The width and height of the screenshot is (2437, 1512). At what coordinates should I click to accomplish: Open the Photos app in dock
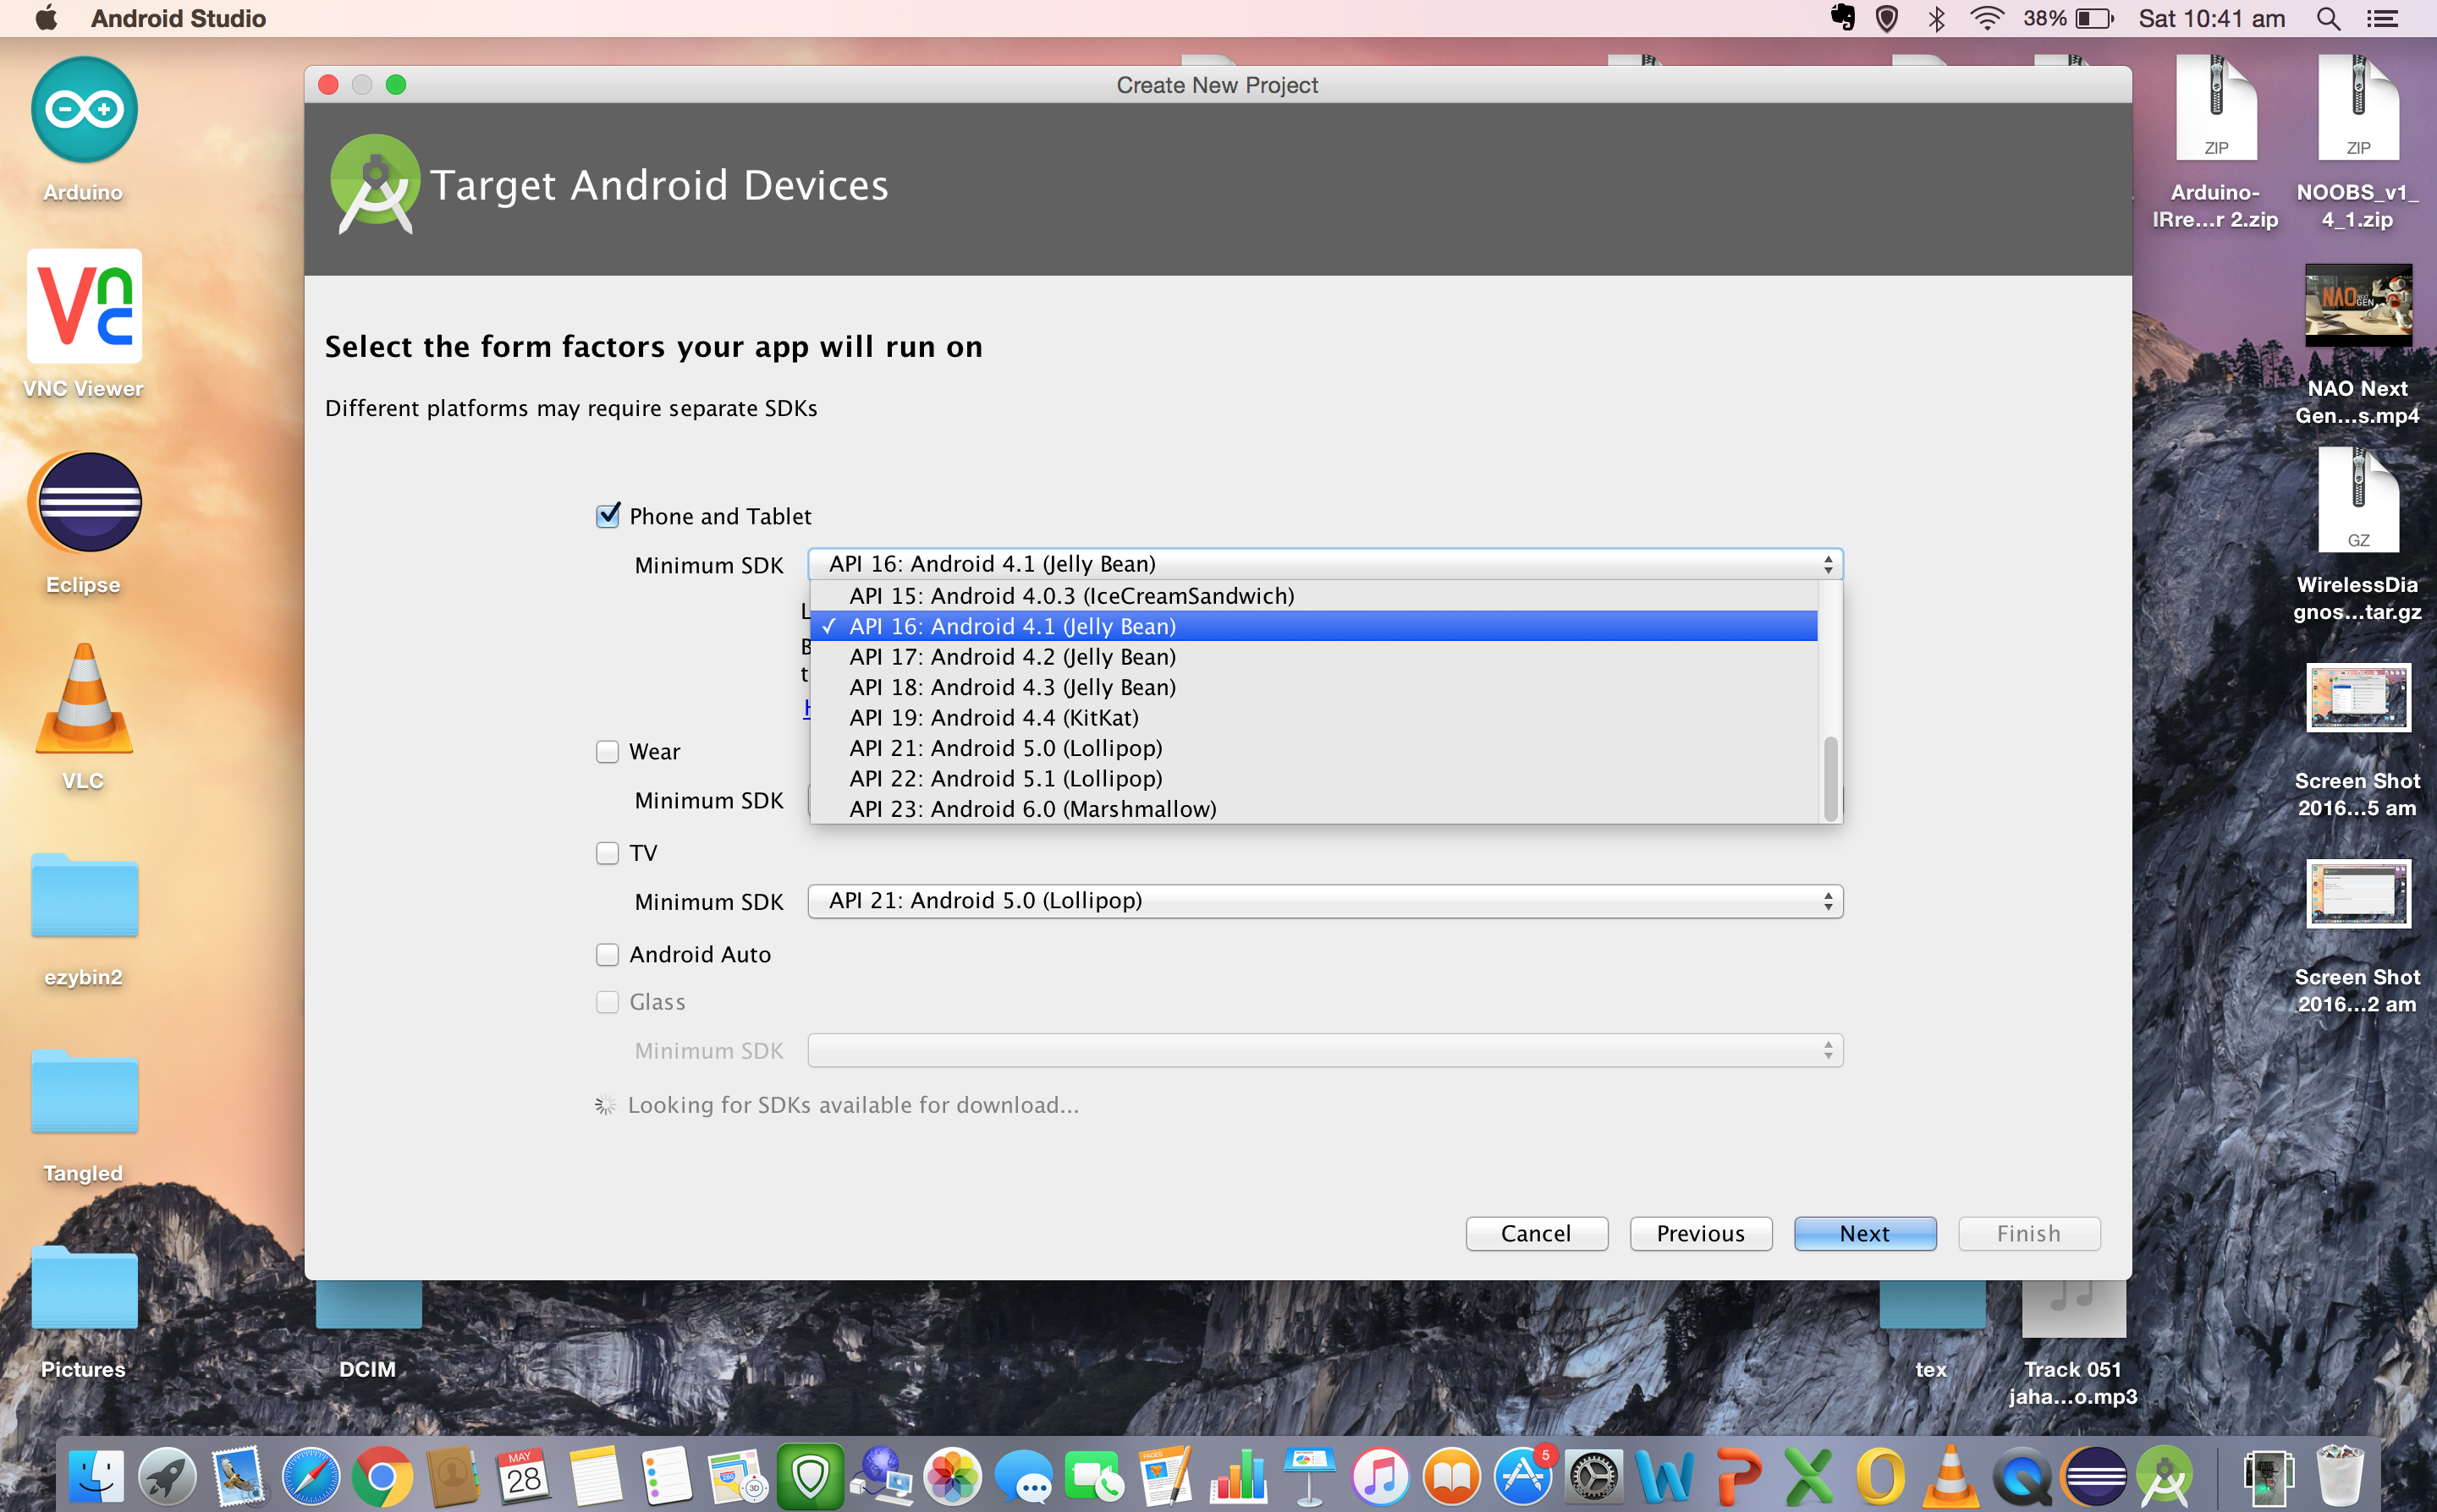953,1476
